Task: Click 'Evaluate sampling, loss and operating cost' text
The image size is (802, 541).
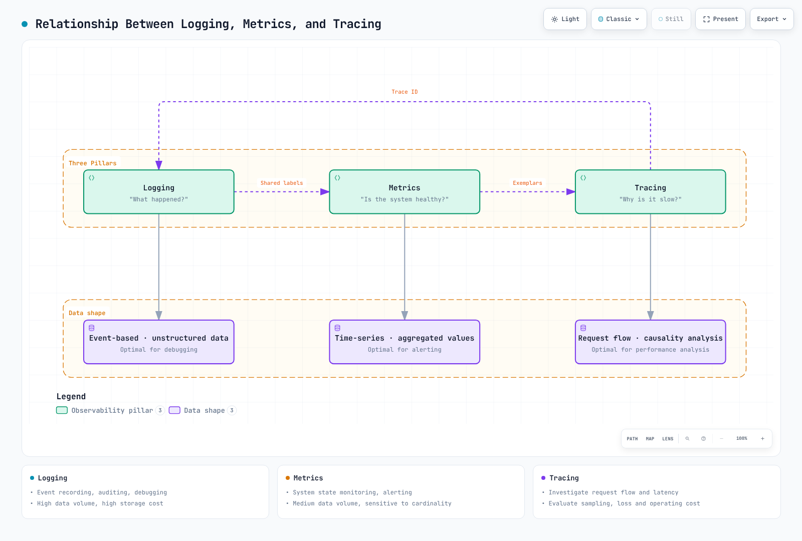Action: pos(624,503)
